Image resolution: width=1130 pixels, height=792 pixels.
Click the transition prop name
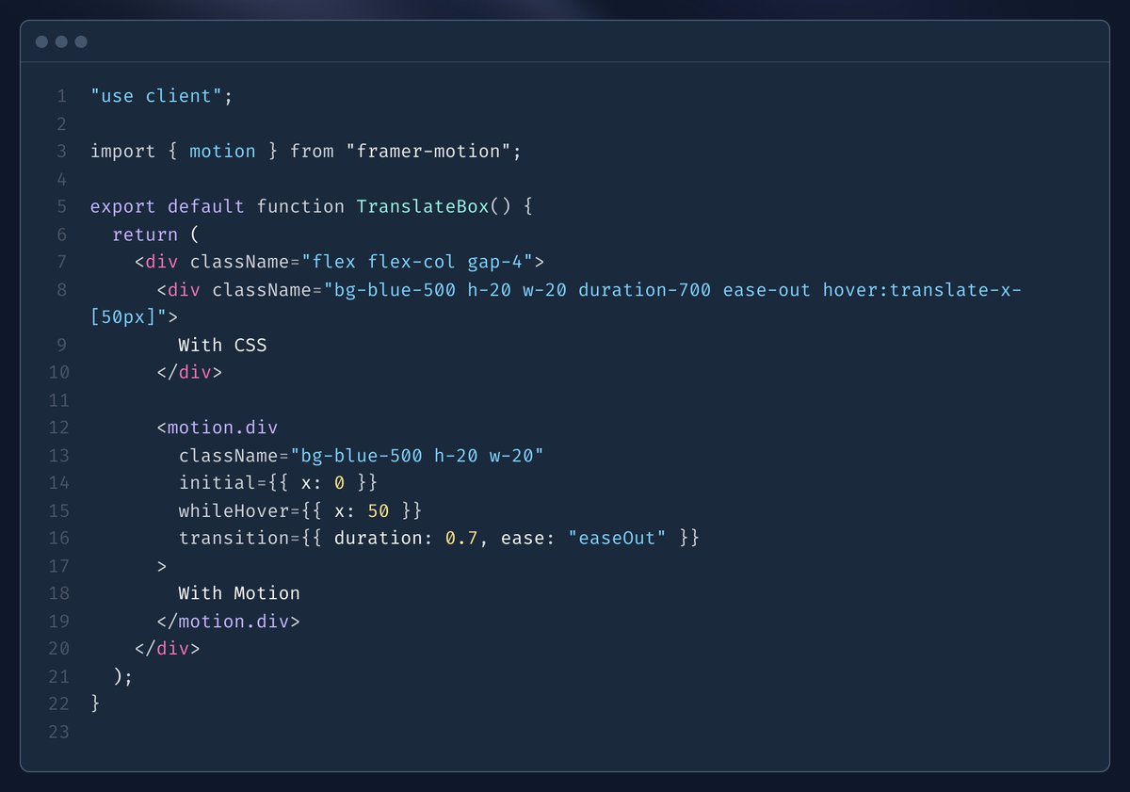point(228,539)
